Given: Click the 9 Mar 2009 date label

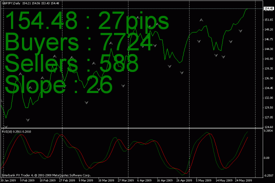Looking at the screenshot, I should (86, 180).
